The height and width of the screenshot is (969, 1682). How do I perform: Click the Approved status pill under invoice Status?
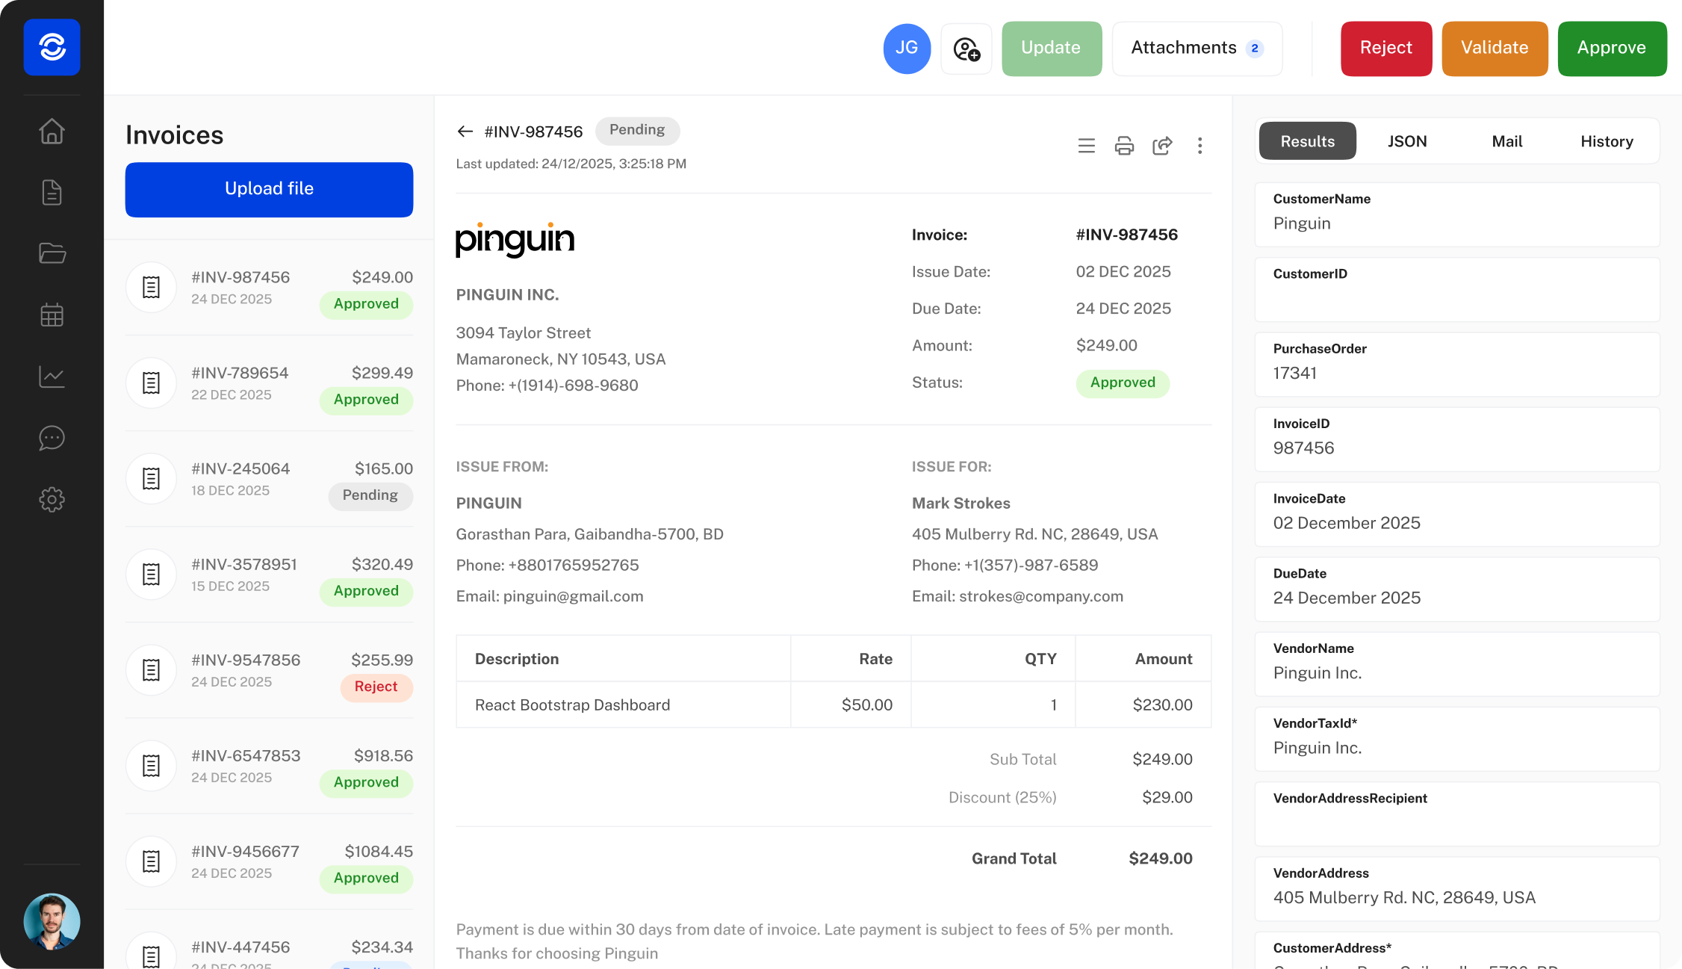[1123, 383]
